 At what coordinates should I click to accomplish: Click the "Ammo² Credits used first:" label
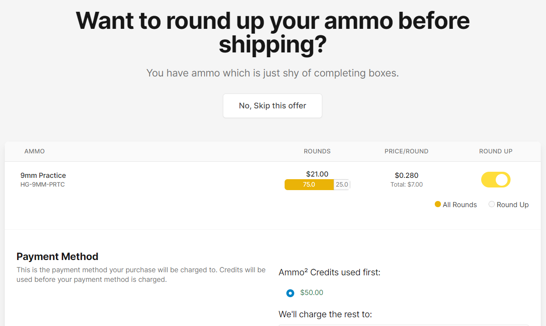(329, 272)
